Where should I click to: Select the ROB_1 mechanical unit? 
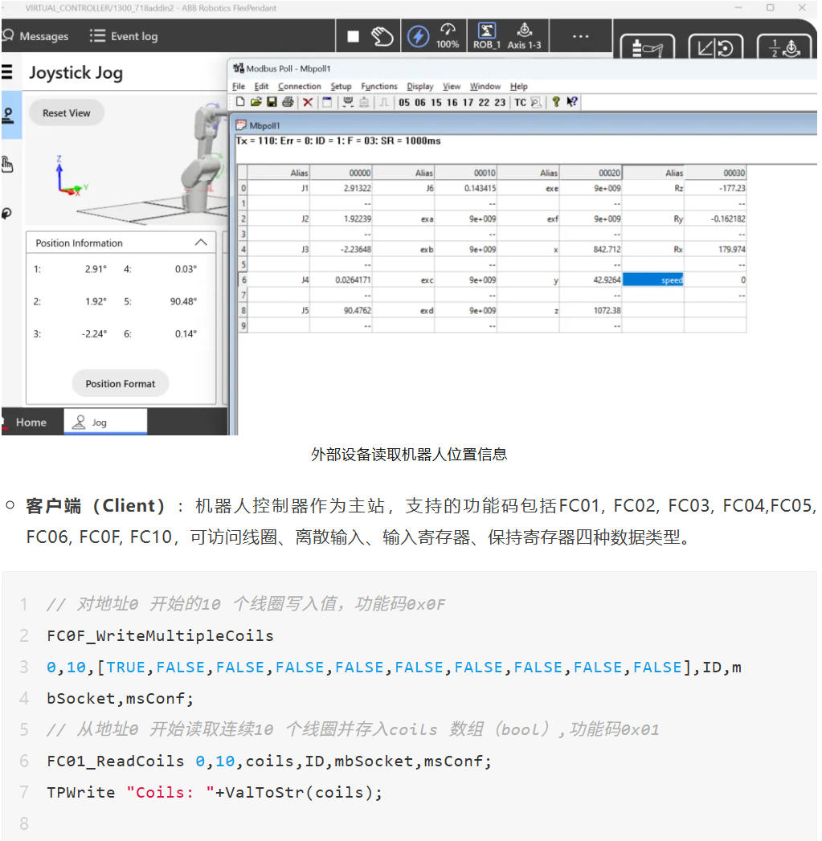click(486, 37)
